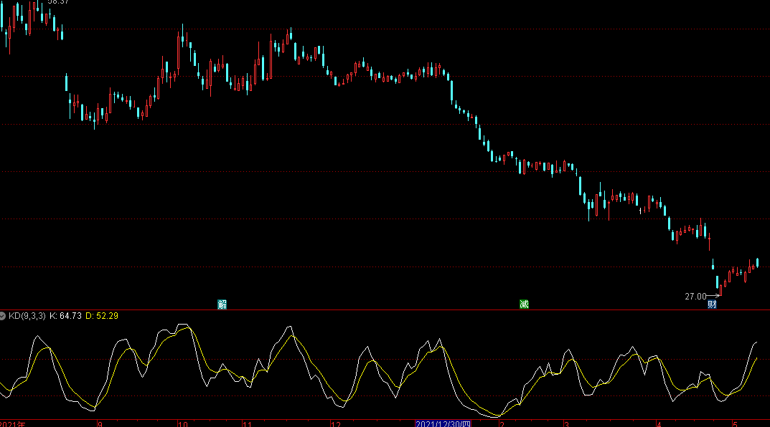This screenshot has height=427, width=770.
Task: Click month 10 on the time axis
Action: [x=183, y=424]
